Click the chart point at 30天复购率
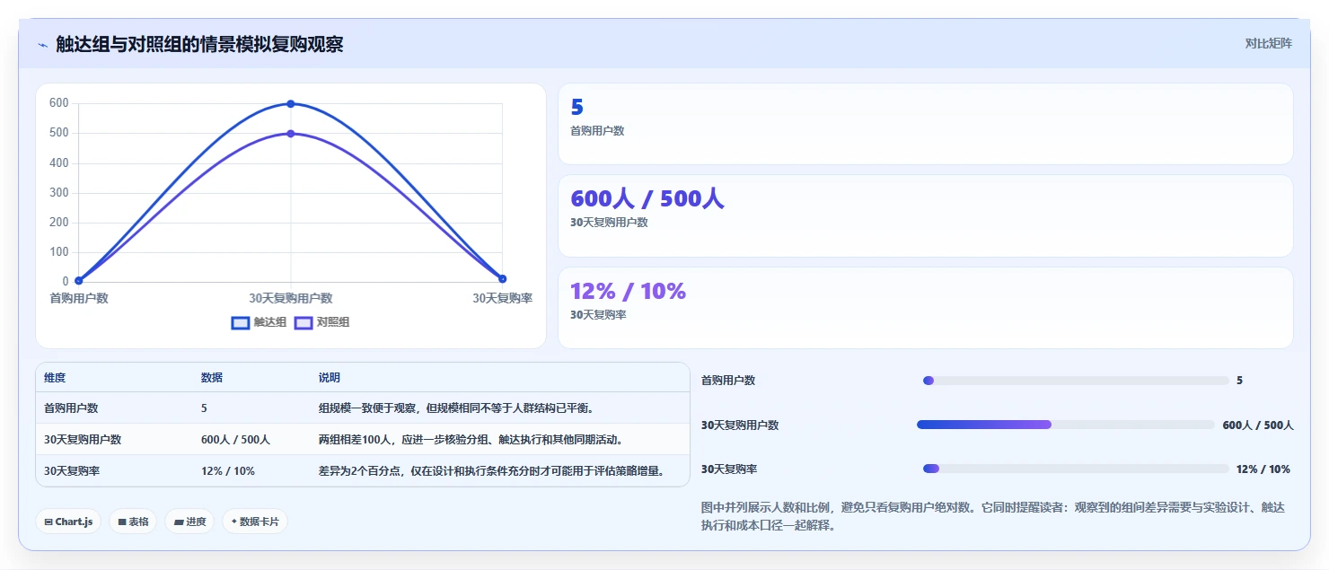Viewport: 1329px width, 570px height. tap(502, 279)
